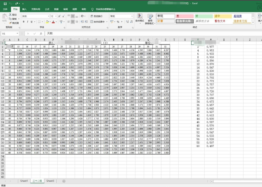Open the number format dropdown (常规)
The height and width of the screenshot is (187, 262).
[x=132, y=16]
